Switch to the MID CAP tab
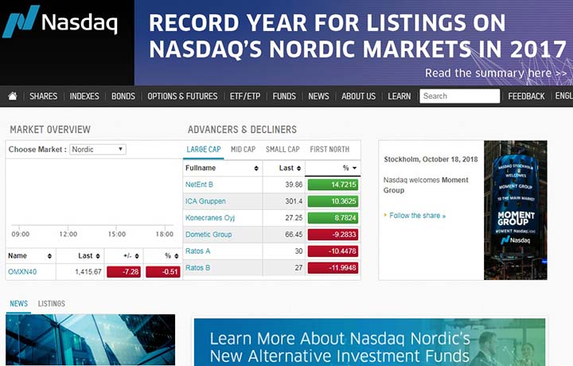The image size is (573, 366). pyautogui.click(x=243, y=150)
